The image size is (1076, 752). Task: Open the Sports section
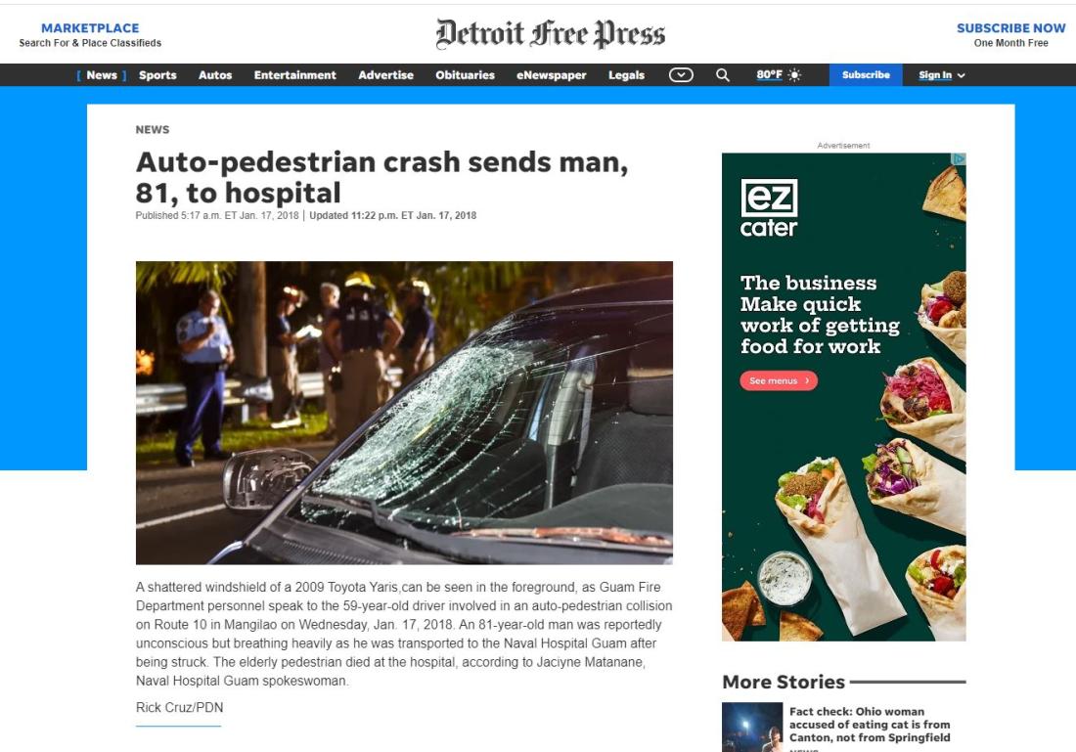pos(157,74)
